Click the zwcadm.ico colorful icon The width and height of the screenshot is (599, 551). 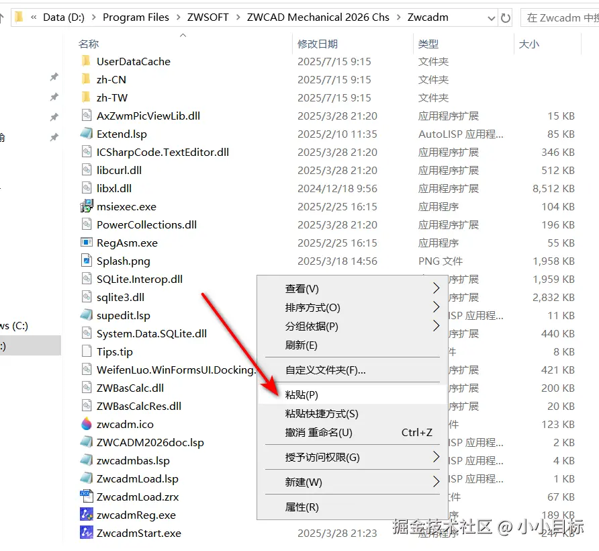coord(87,424)
